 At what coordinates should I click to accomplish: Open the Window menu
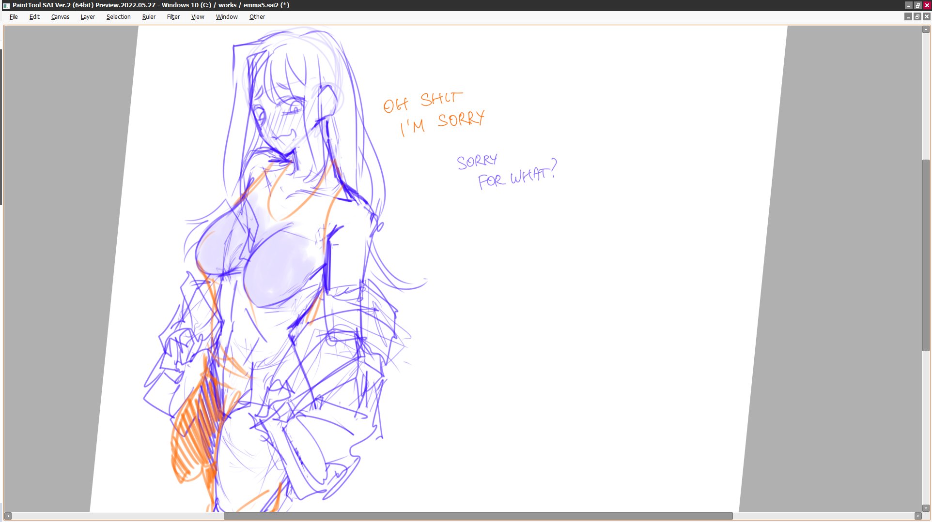(227, 16)
